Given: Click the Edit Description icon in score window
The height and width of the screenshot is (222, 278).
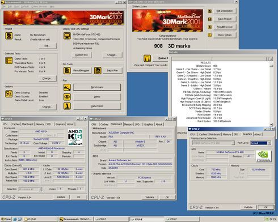Looking at the screenshot, I should 210,11.
